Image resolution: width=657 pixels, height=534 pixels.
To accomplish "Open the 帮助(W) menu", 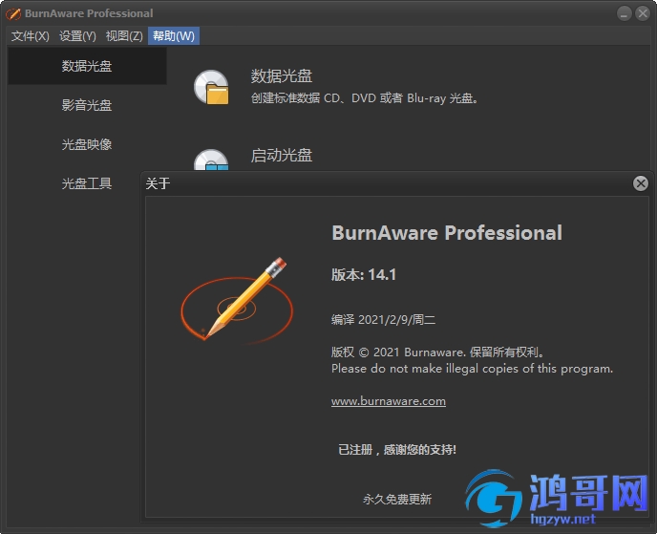I will click(174, 36).
